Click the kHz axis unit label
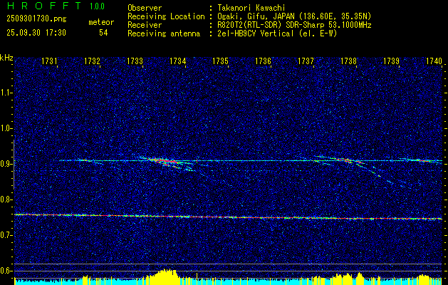Image resolution: width=448 pixels, height=285 pixels. 6,58
